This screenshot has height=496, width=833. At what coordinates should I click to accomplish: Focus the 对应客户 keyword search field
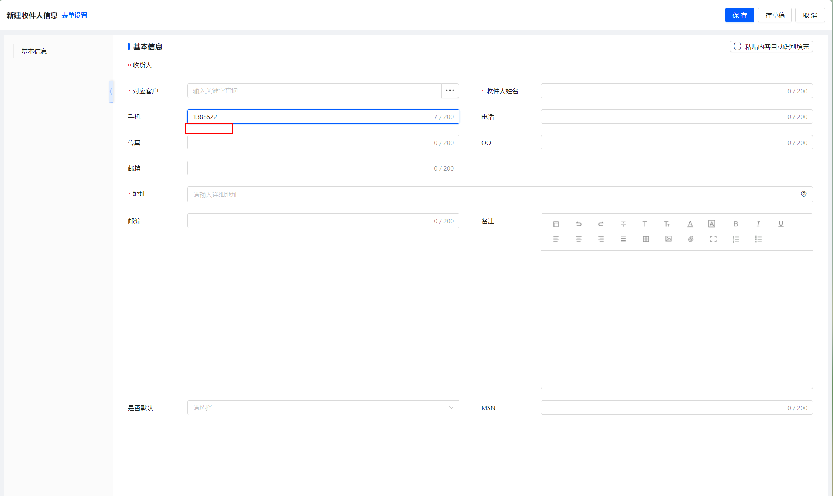(x=315, y=91)
